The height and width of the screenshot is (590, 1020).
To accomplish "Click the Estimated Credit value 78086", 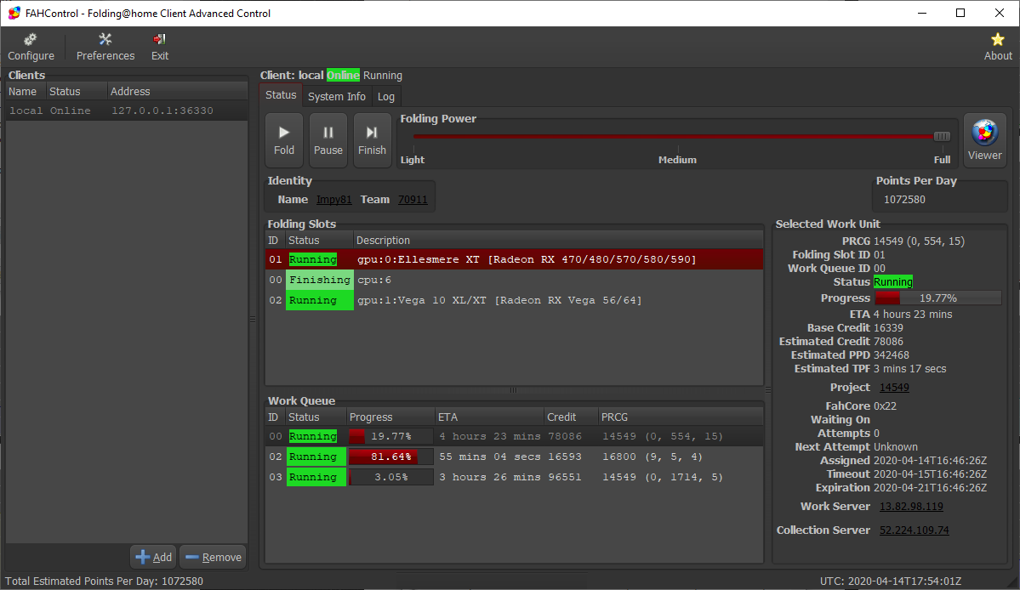I will coord(888,341).
